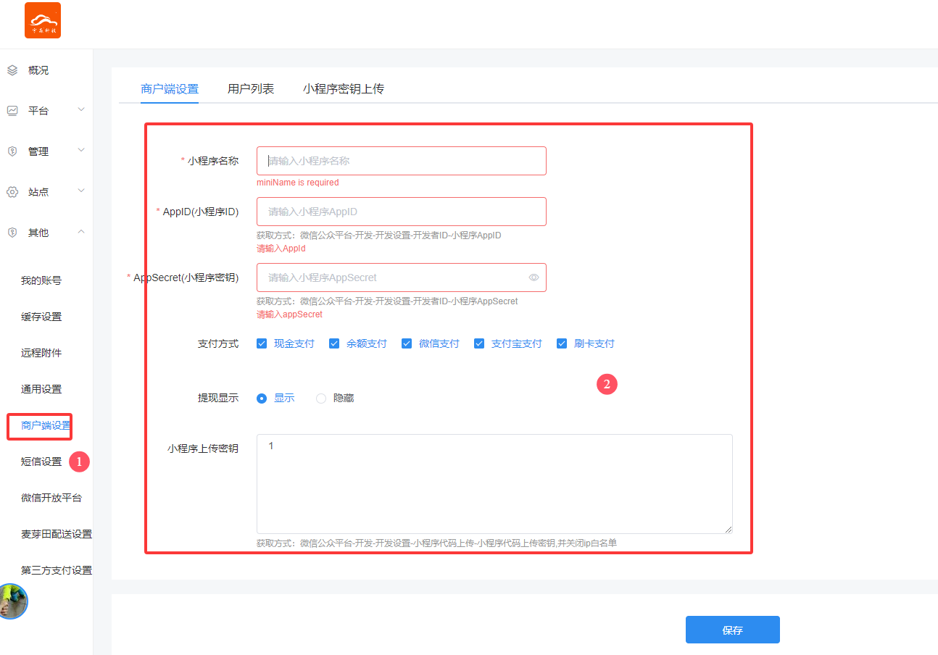The height and width of the screenshot is (655, 938).
Task: Open 通用设置 menu item
Action: [x=41, y=389]
